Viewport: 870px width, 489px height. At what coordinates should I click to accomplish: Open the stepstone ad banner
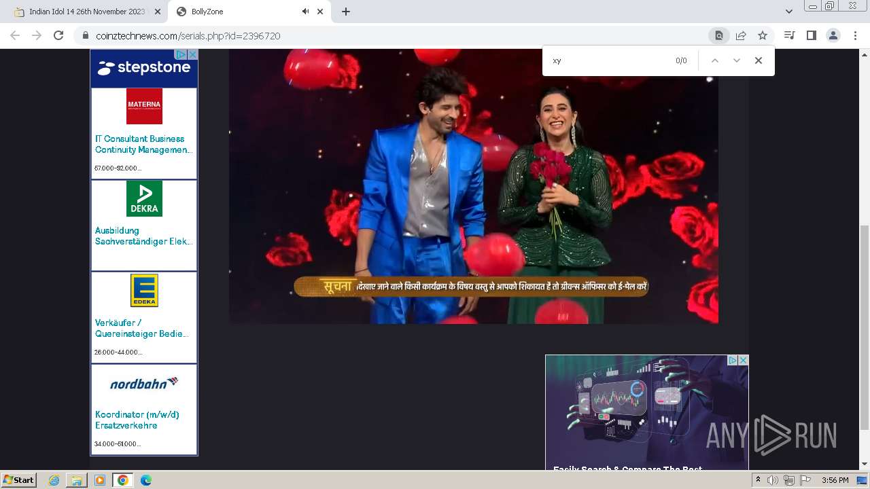(143, 68)
